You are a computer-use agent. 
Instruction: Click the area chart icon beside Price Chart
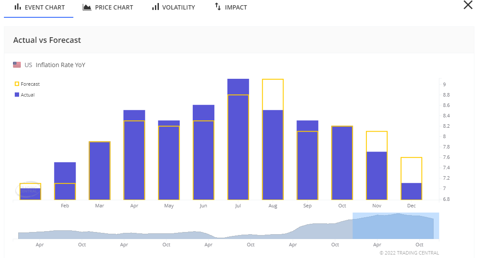pyautogui.click(x=87, y=7)
